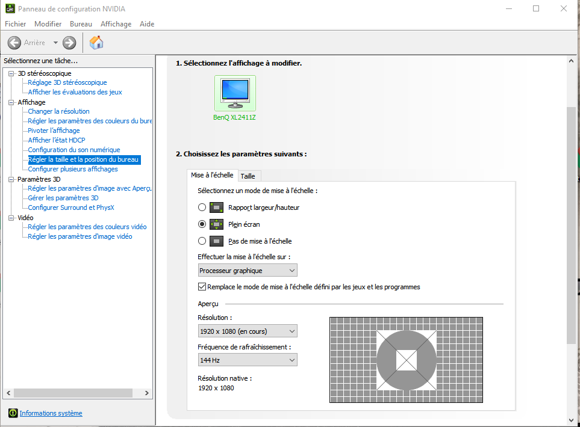Open the Aide menu
The width and height of the screenshot is (580, 427).
(x=147, y=24)
